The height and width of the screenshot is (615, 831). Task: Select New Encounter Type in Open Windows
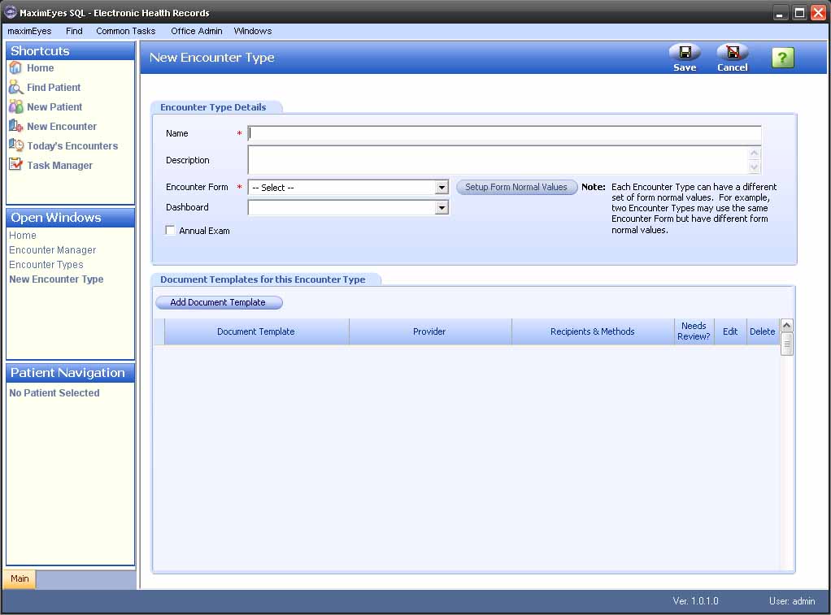(x=56, y=279)
